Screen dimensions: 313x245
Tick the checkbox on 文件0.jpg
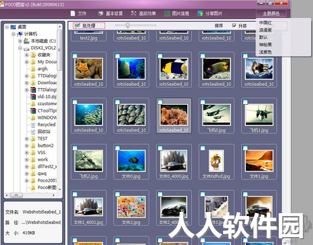pyautogui.click(x=117, y=148)
